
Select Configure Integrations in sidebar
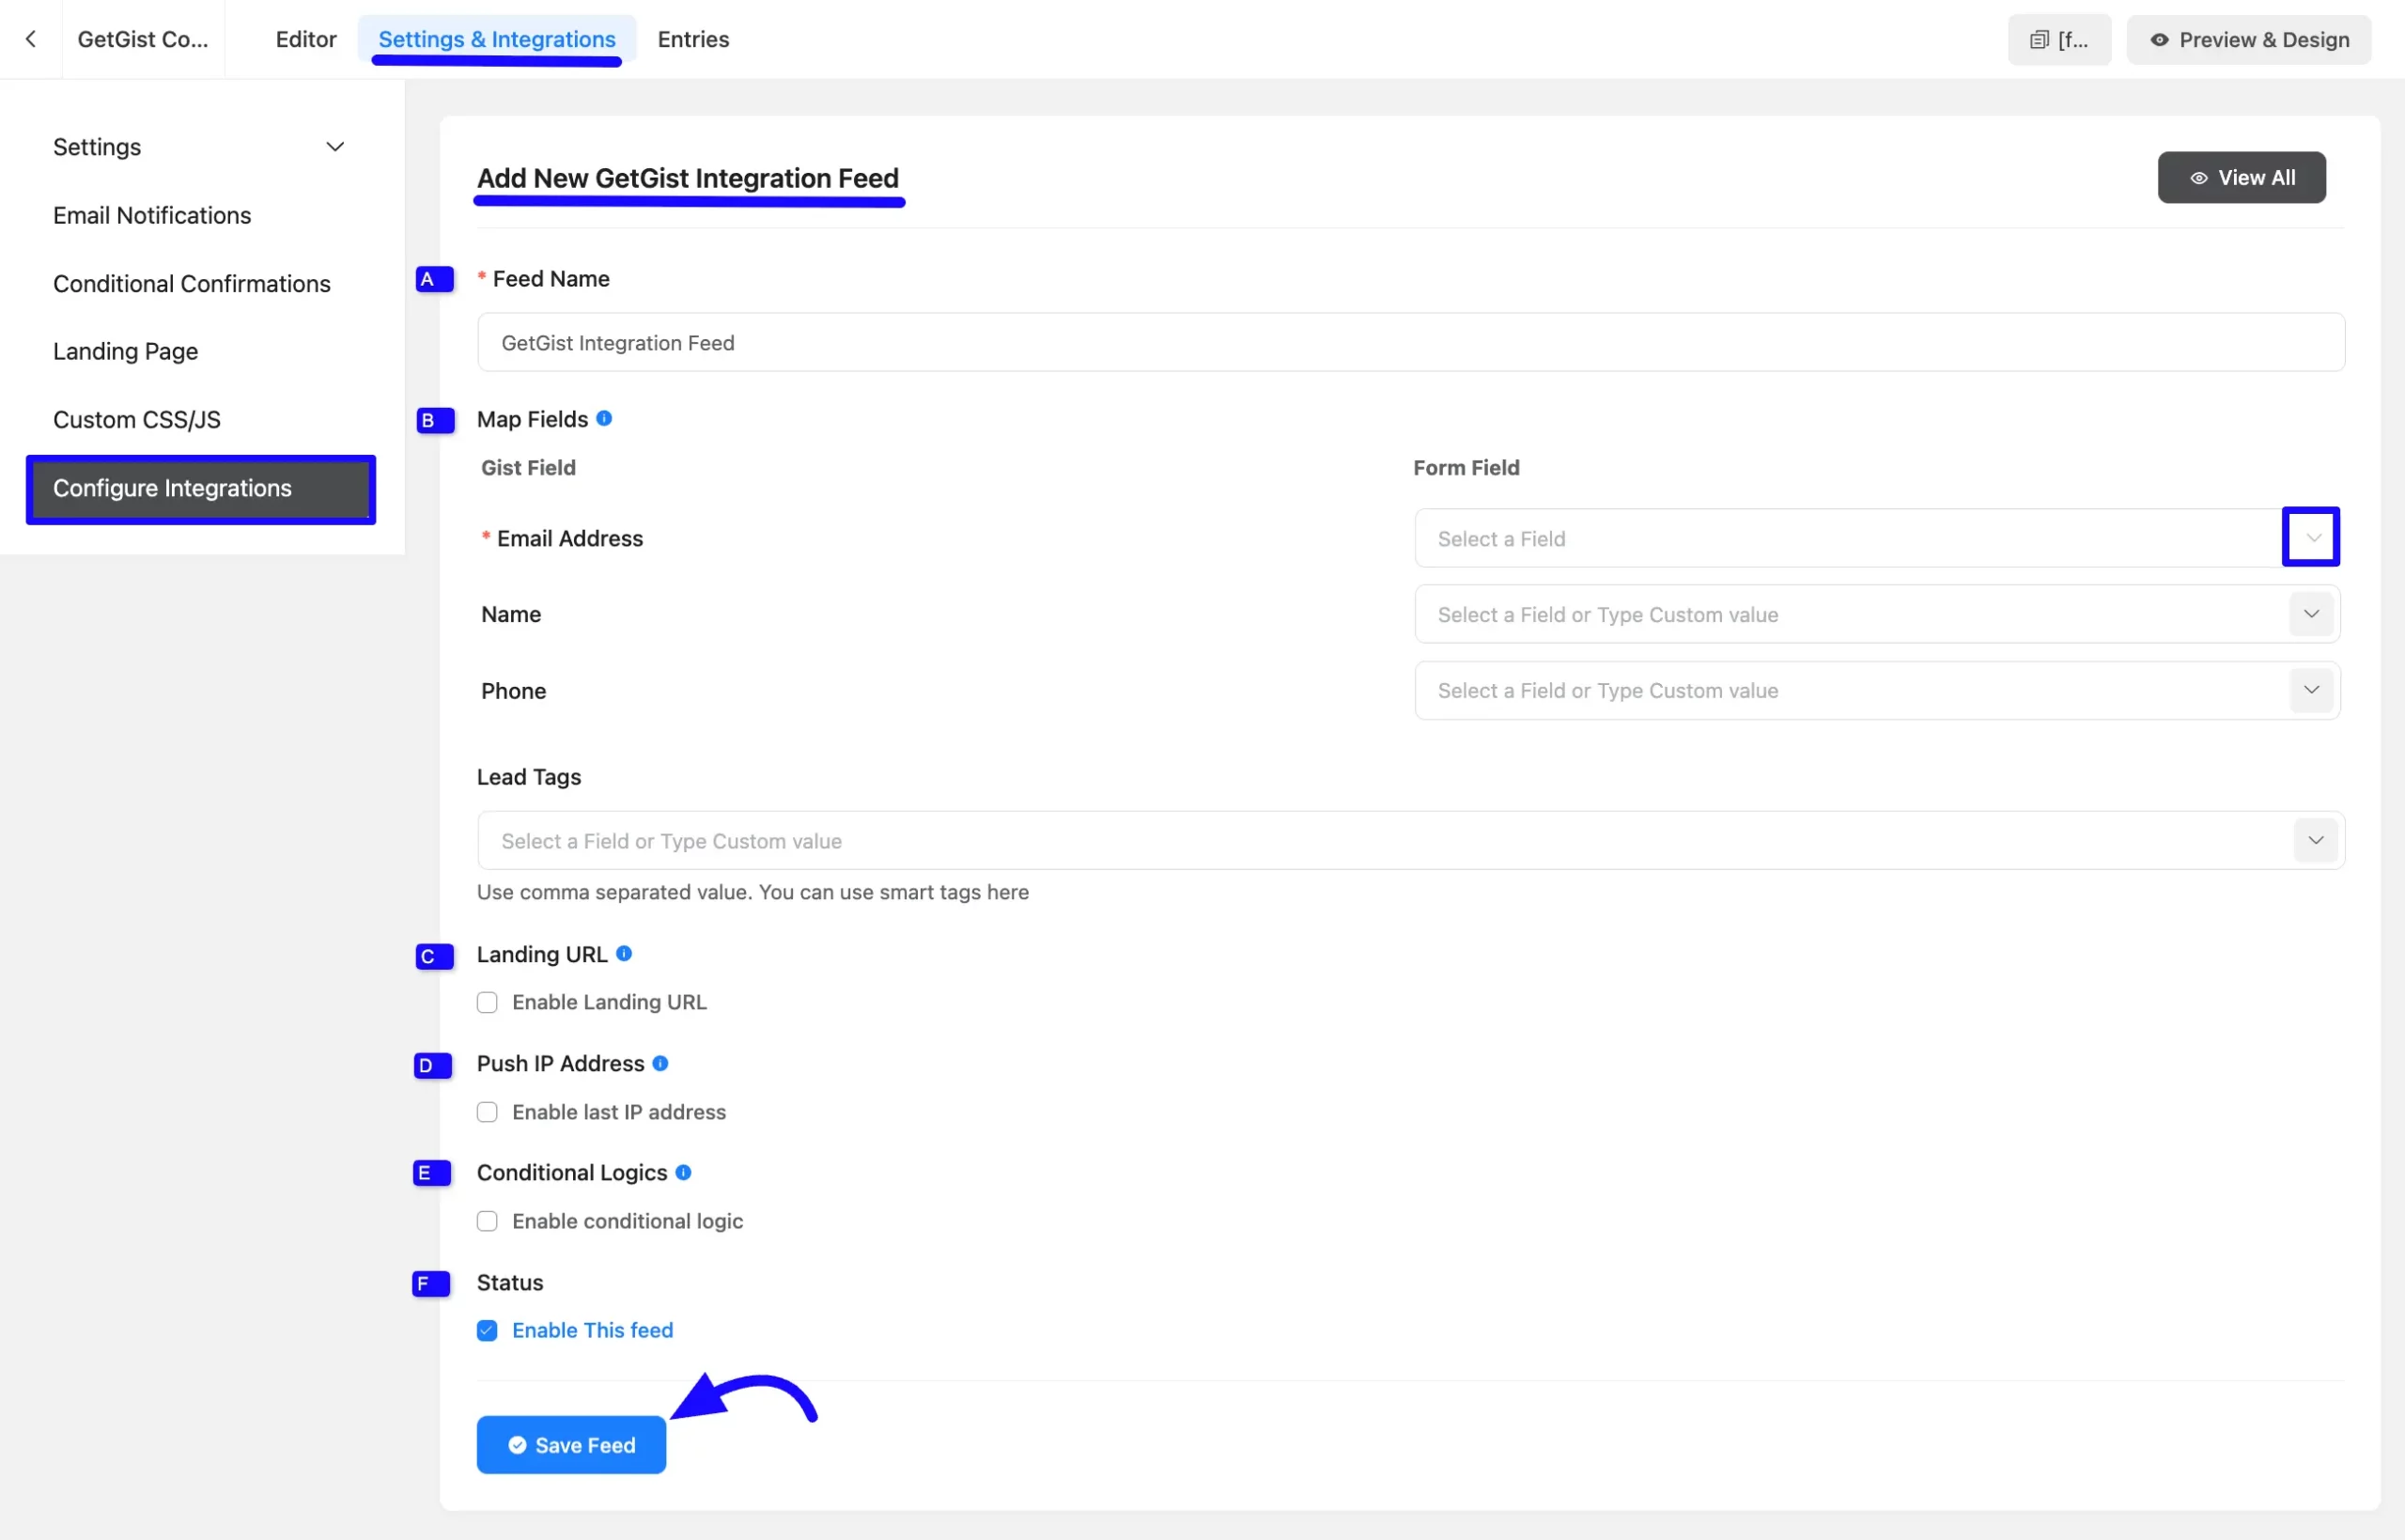coord(201,489)
